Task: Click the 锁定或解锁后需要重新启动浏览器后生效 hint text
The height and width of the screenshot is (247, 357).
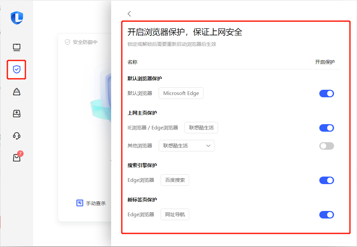Action: 172,44
